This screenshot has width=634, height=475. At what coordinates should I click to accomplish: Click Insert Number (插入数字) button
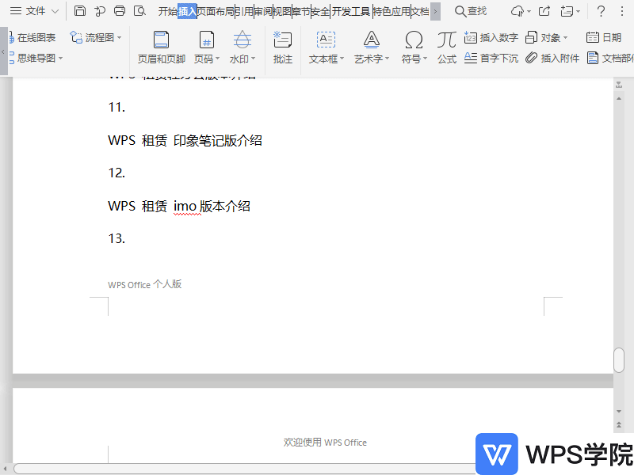click(491, 37)
